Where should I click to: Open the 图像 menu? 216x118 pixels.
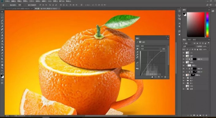[20, 1]
